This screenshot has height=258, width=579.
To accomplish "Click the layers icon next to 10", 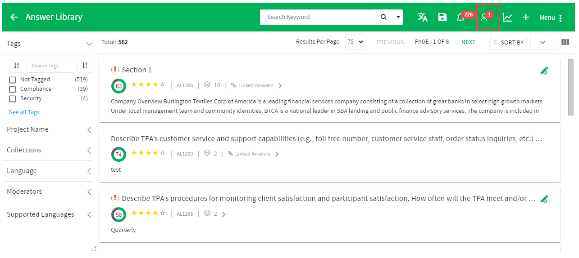I will pyautogui.click(x=207, y=85).
